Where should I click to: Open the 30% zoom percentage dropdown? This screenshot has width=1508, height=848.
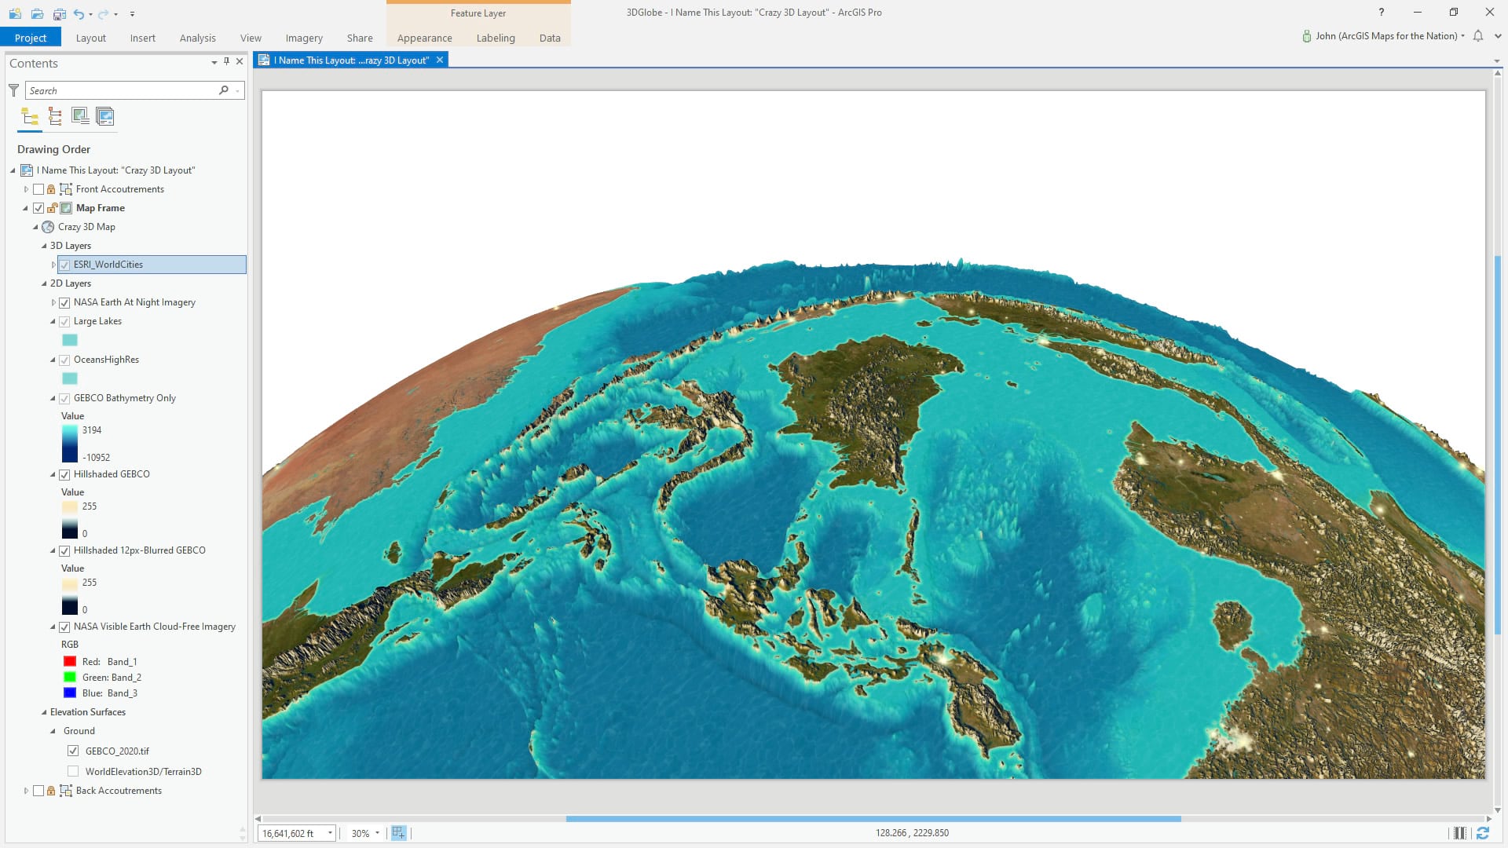tap(377, 833)
